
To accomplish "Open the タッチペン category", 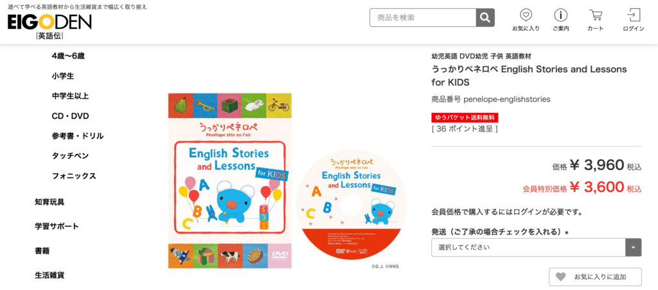I will (70, 156).
